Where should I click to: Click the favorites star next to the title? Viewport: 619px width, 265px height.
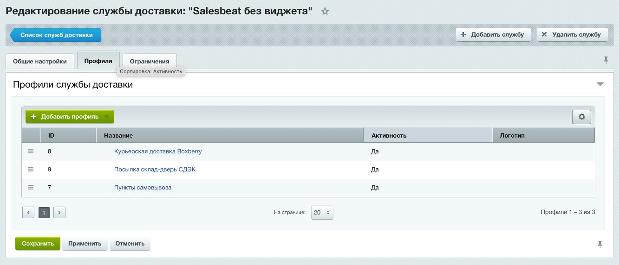coord(325,12)
